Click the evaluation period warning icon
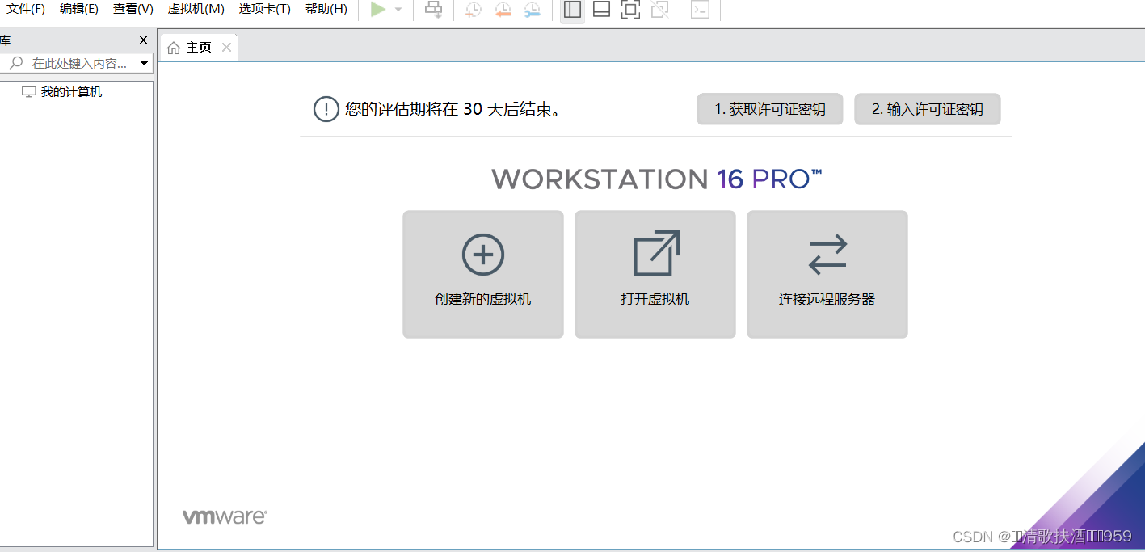Screen dimensions: 1145x552 click(326, 109)
